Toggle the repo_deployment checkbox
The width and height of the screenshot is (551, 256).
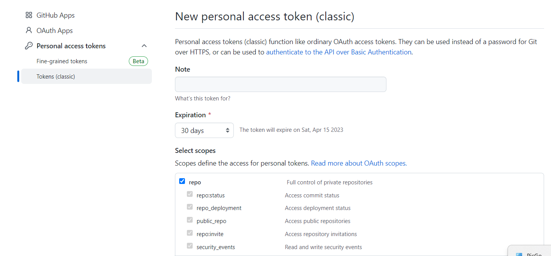[x=190, y=207]
